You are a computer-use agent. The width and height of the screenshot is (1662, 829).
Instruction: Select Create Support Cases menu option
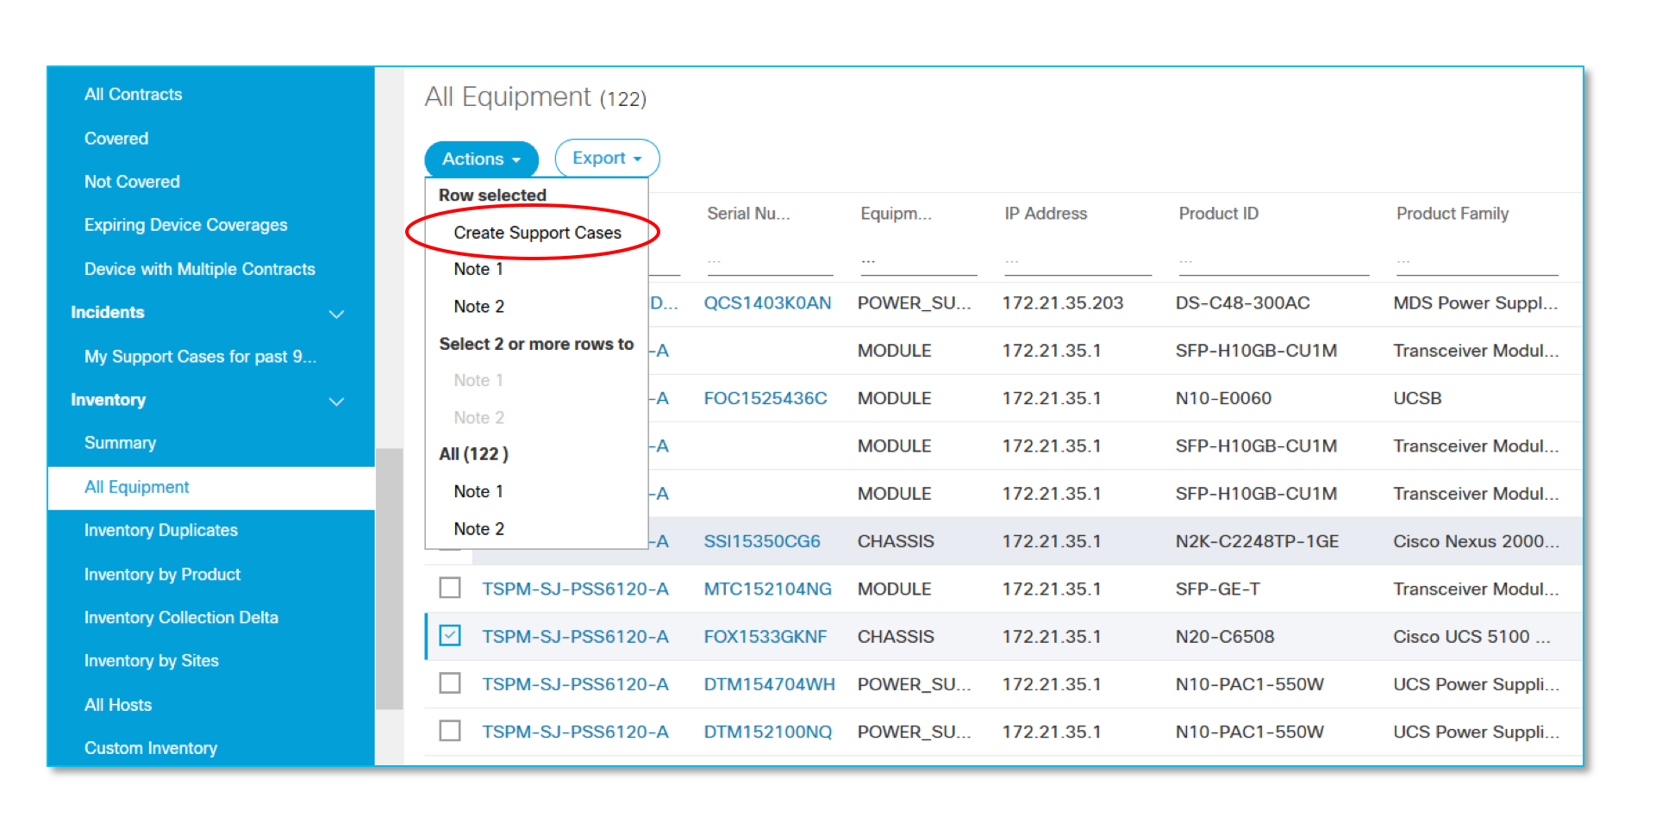click(537, 233)
